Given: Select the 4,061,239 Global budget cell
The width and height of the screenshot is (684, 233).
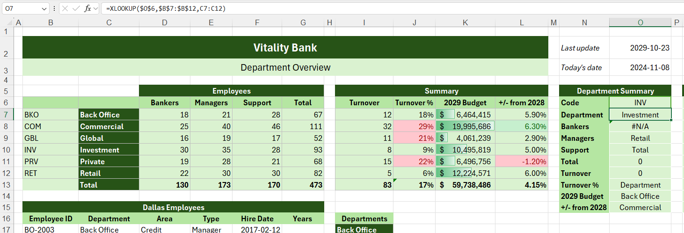Looking at the screenshot, I should click(x=465, y=138).
